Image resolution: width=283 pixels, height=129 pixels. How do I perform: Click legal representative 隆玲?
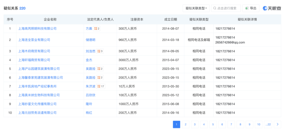[89, 104]
